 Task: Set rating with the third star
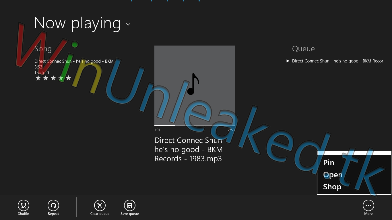53,78
